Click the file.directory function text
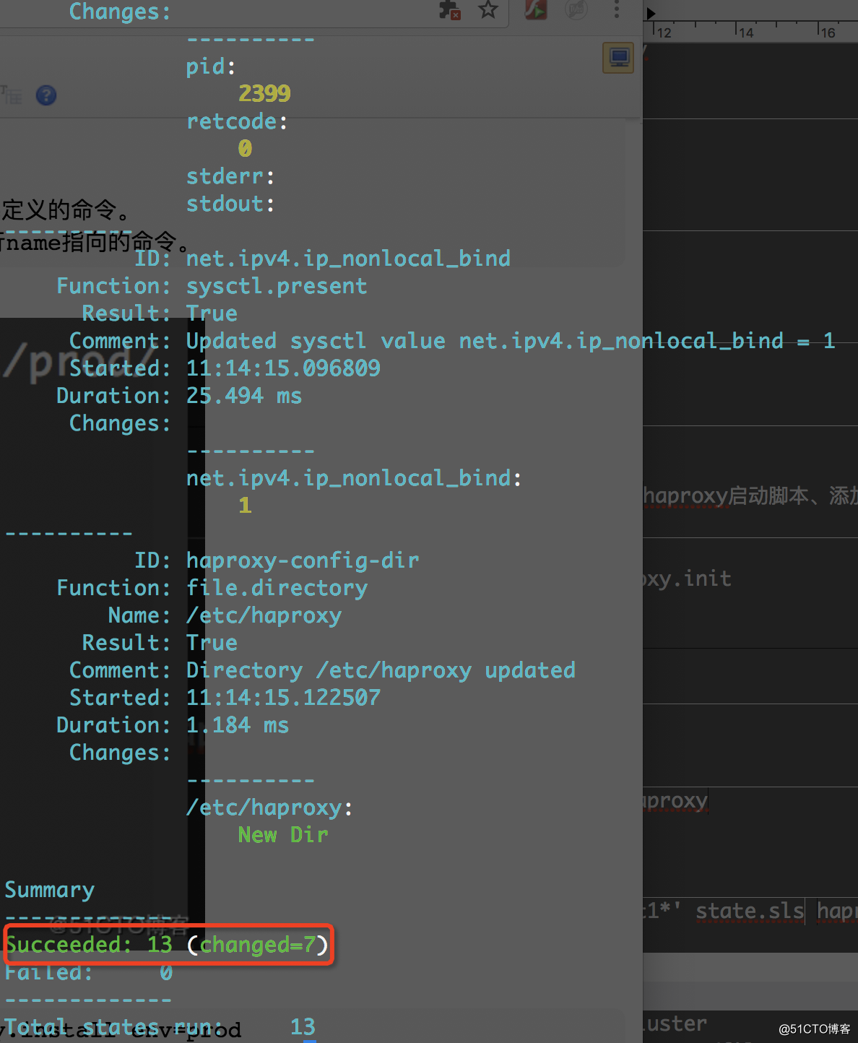 click(x=277, y=588)
